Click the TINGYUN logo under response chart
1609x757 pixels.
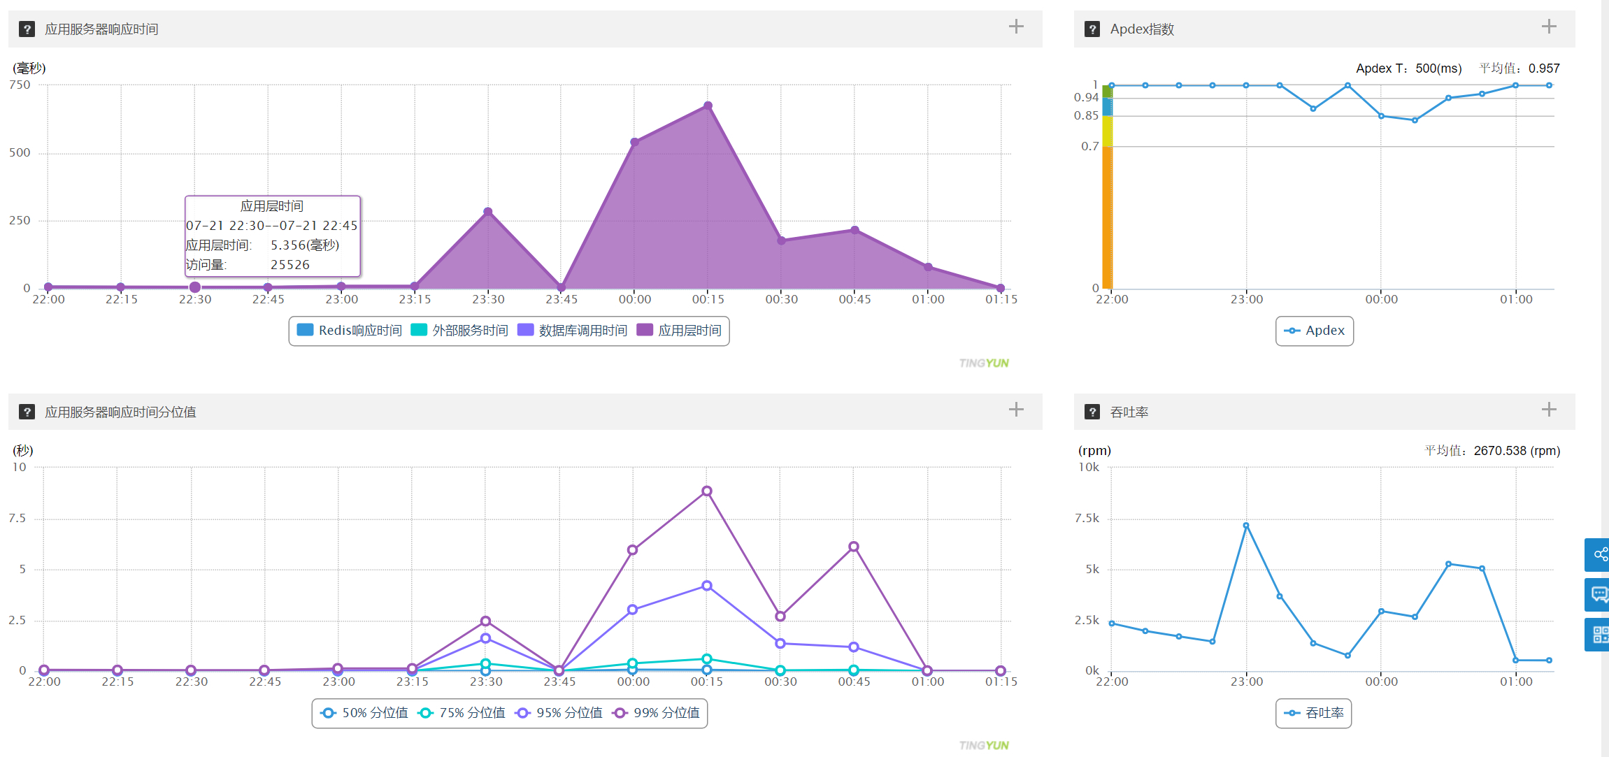[983, 363]
